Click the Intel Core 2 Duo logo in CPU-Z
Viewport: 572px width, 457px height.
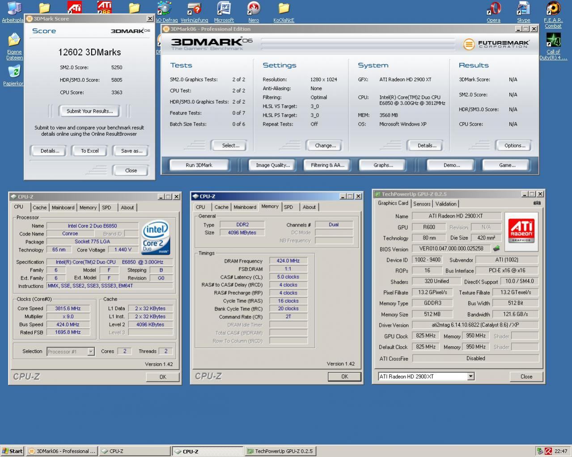point(155,238)
